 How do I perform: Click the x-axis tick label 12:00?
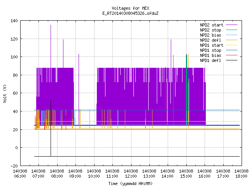pos(131,176)
